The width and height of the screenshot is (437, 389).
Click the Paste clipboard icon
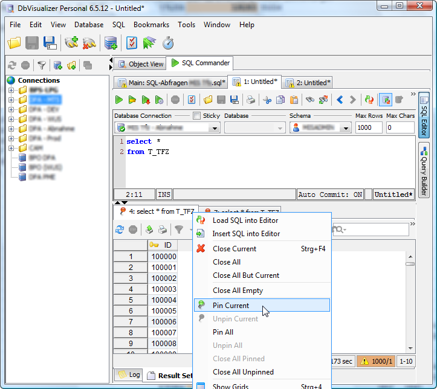294,100
